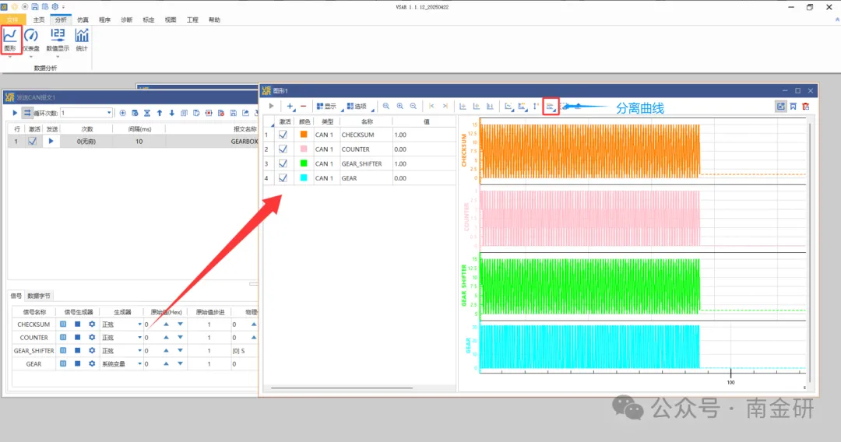Uncheck the CHECKSUM 激活 checkbox
841x442 pixels.
(x=283, y=135)
